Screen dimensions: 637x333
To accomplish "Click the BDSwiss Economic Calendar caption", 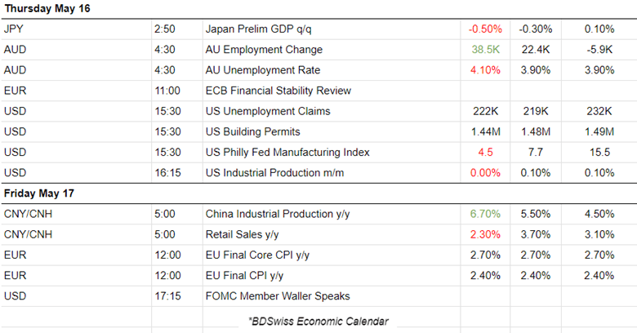I will coord(318,321).
